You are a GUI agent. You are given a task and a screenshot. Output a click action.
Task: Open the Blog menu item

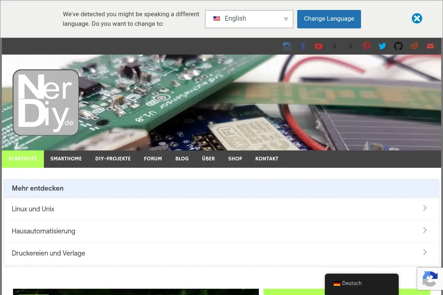[x=182, y=159]
